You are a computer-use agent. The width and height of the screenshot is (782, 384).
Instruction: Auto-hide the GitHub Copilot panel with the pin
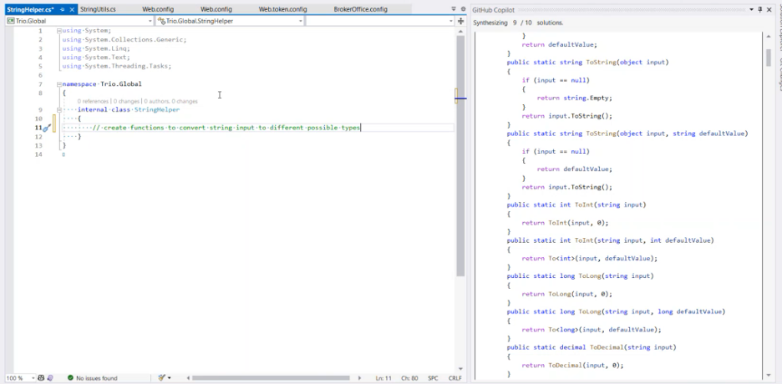click(x=759, y=9)
